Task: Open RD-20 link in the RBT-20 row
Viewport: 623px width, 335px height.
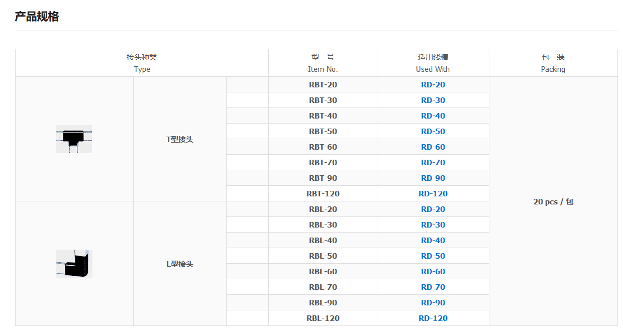Action: click(x=433, y=85)
